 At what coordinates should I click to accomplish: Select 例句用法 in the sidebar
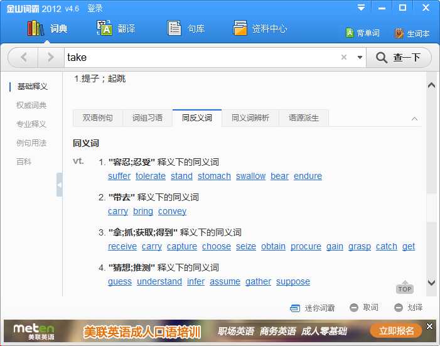tap(31, 143)
